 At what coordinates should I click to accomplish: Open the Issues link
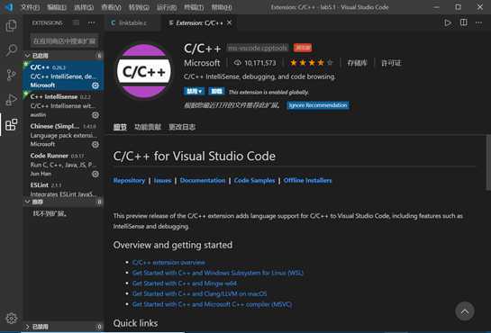tap(162, 180)
